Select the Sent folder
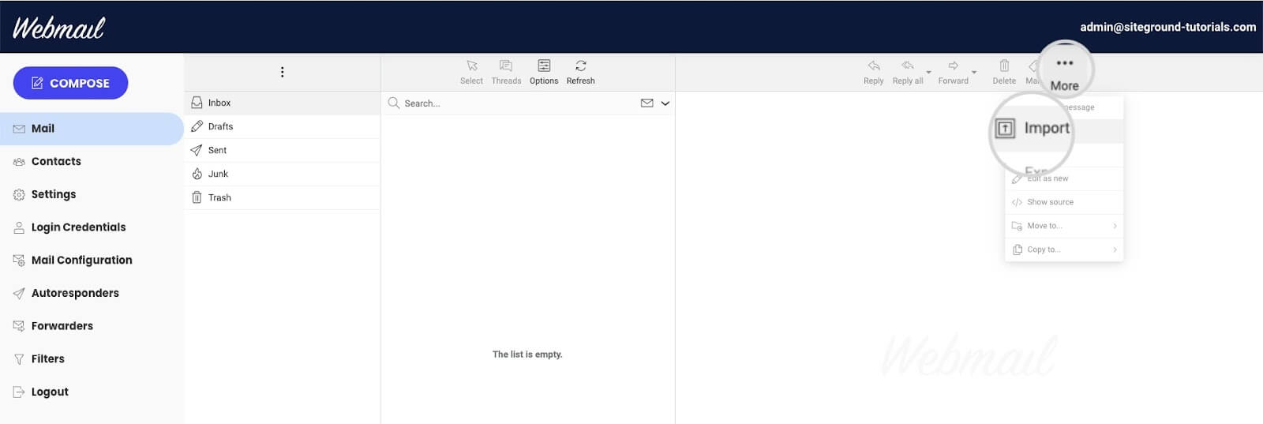 click(x=282, y=150)
